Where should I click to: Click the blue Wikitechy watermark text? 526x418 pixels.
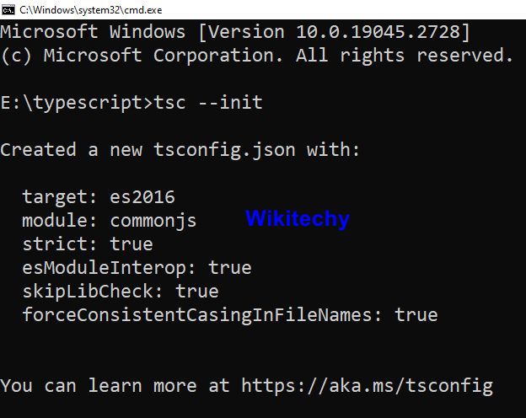pyautogui.click(x=297, y=219)
